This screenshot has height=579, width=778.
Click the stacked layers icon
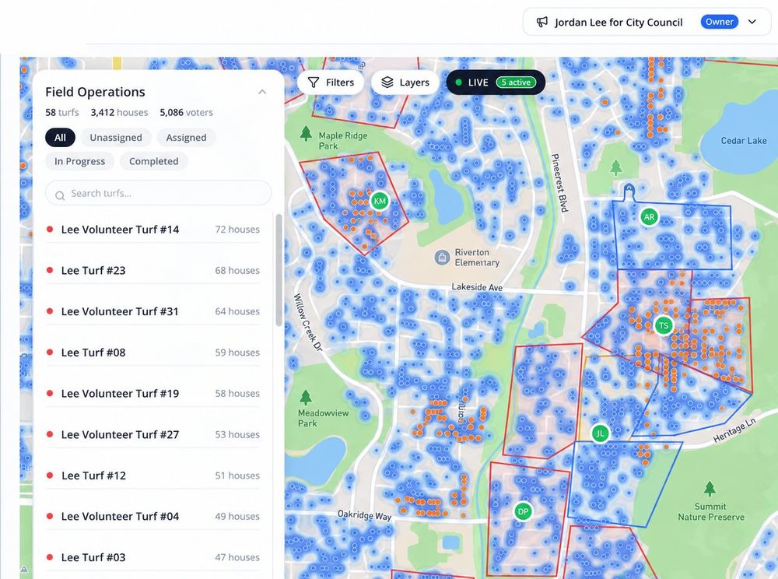387,82
